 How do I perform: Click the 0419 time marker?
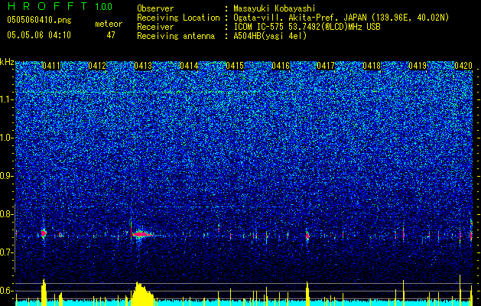click(x=418, y=66)
